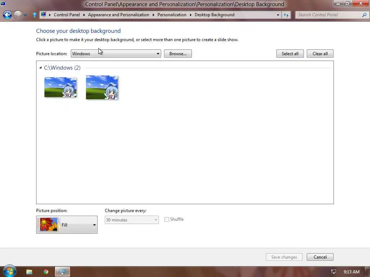Open Control Panel in the breadcrumb
This screenshot has width=370, height=277.
tap(67, 14)
